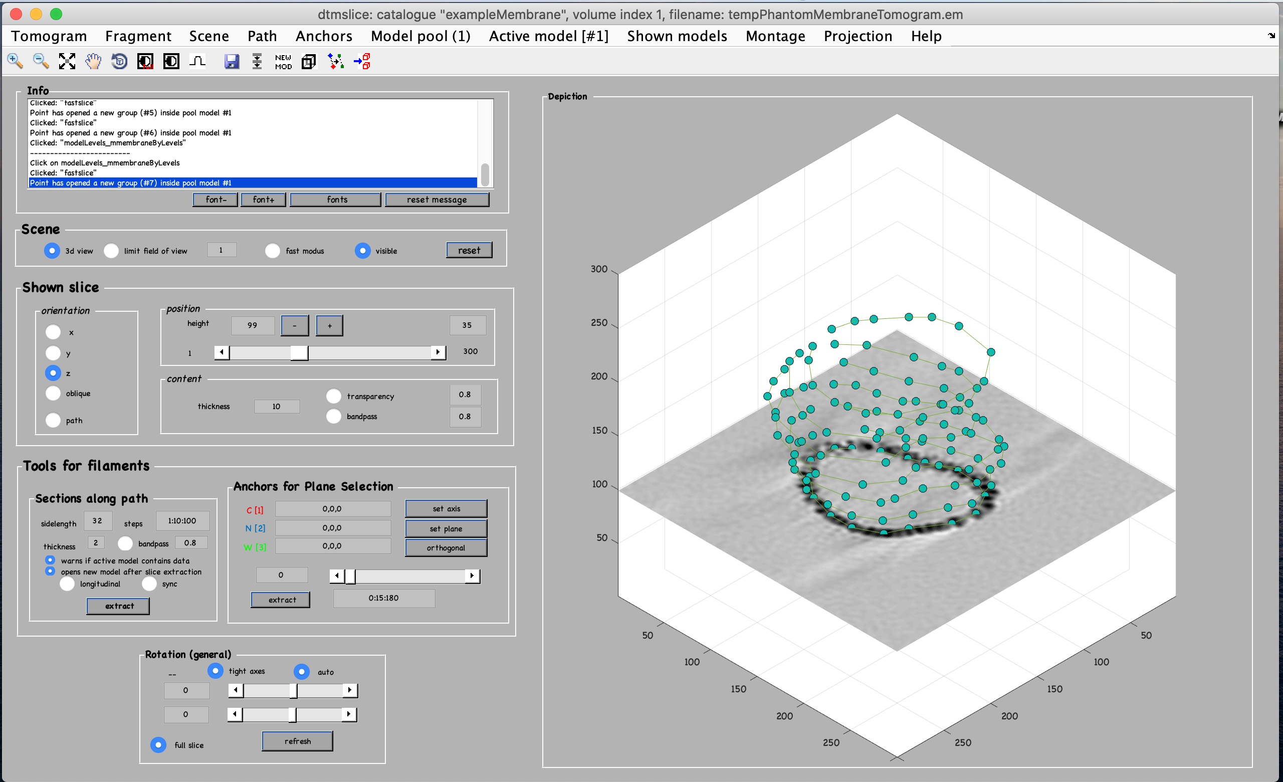Open the Path menu
The height and width of the screenshot is (782, 1283).
262,36
